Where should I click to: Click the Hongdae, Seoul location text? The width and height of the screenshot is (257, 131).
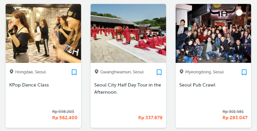pyautogui.click(x=30, y=72)
